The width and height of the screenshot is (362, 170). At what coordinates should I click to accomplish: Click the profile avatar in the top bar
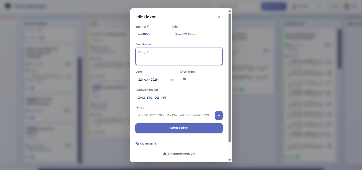click(x=346, y=6)
